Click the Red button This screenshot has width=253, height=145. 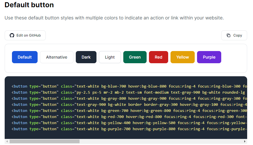coord(159,57)
